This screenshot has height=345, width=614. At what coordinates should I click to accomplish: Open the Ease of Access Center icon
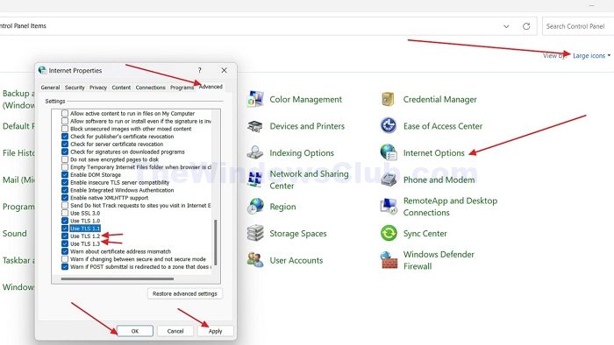389,126
